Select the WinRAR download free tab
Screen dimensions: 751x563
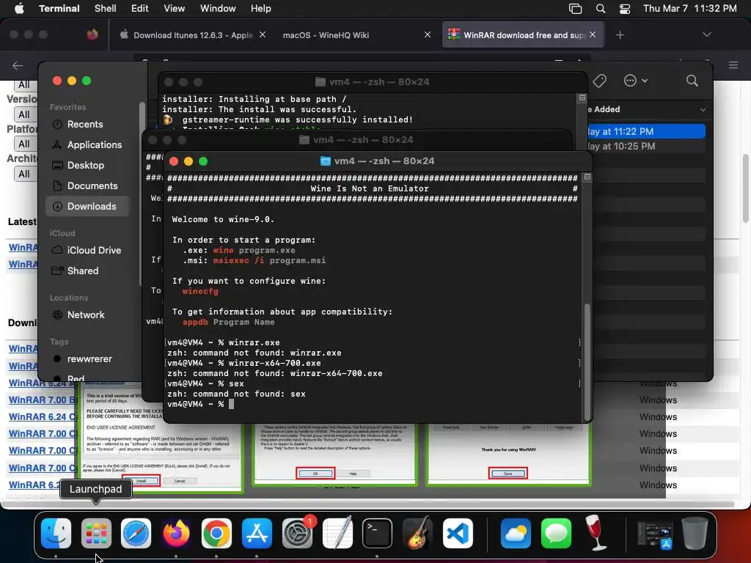[523, 35]
